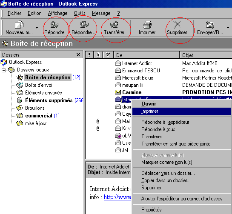
Task: Click envelope icon of Microsoft Belux message
Action: point(118,77)
